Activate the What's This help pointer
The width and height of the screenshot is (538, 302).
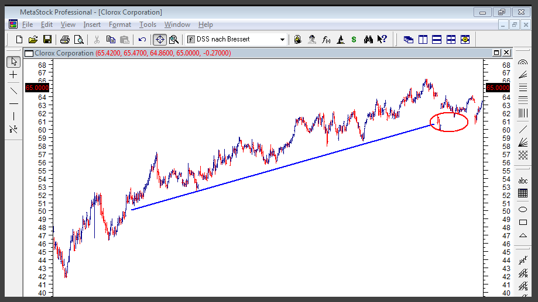tap(382, 39)
